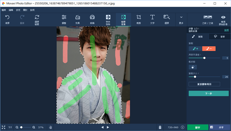Click the Next Step (下一步) button
The image size is (231, 131).
208,93
